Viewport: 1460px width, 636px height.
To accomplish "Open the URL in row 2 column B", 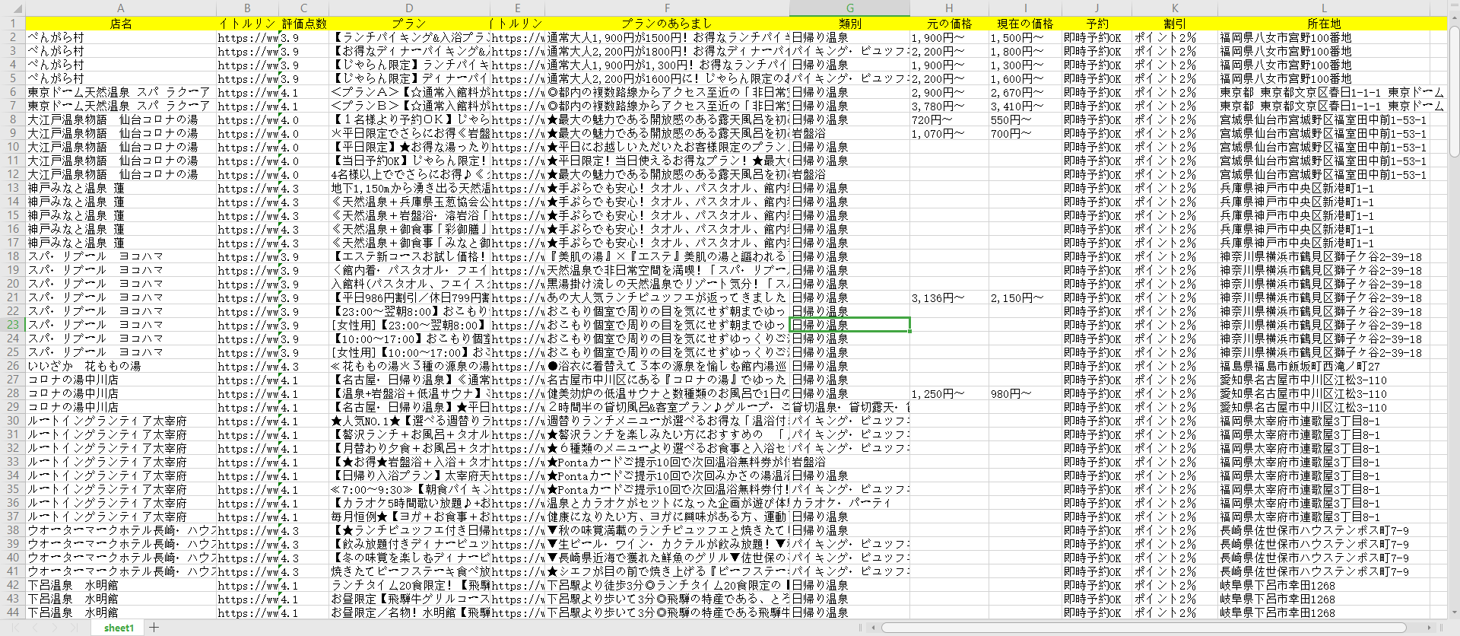I will tap(246, 37).
